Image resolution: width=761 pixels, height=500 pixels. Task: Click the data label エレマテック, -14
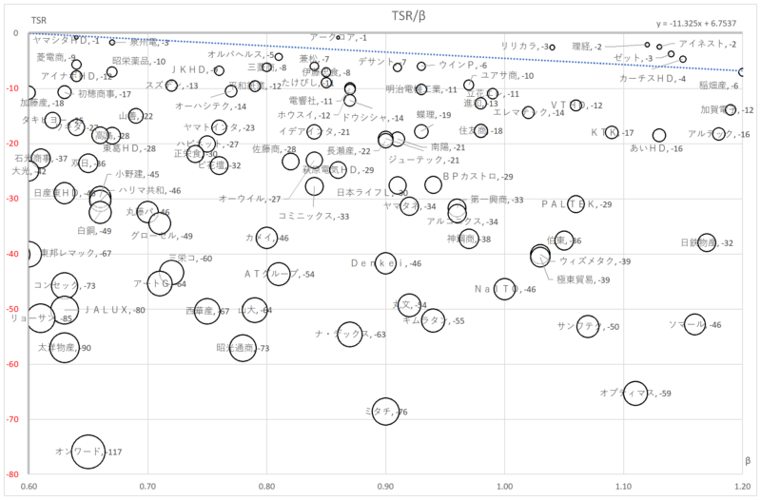[529, 112]
